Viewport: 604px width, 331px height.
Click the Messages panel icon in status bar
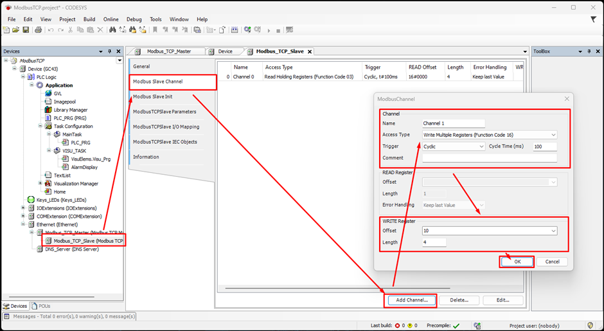6,316
